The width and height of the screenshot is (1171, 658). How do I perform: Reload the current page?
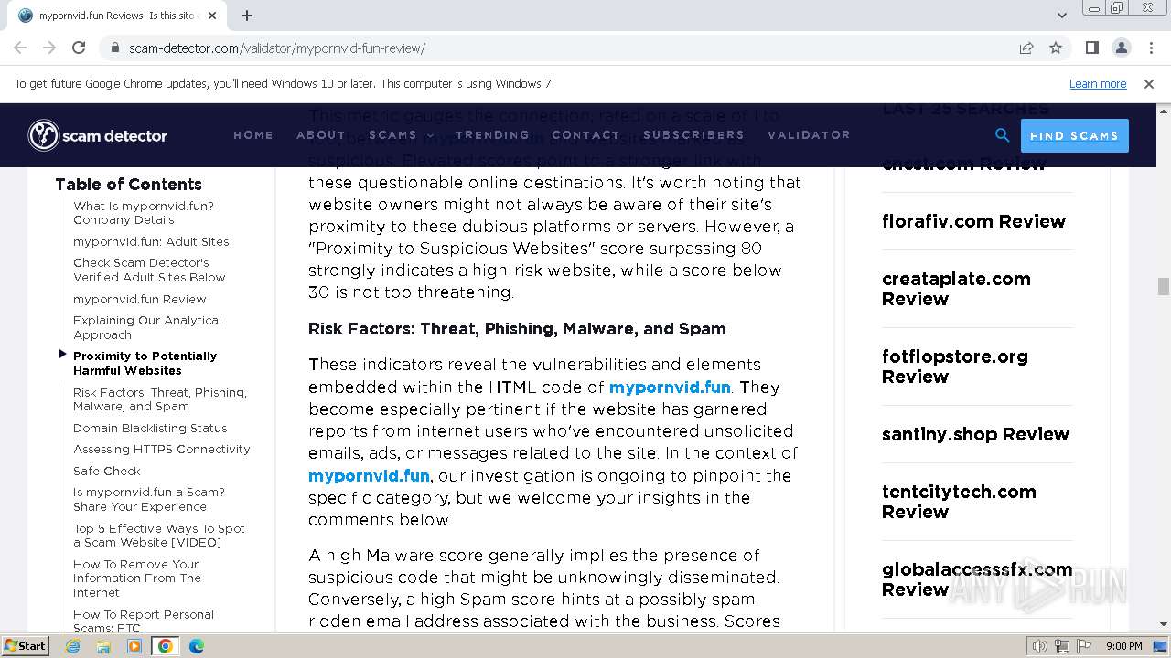coord(79,48)
